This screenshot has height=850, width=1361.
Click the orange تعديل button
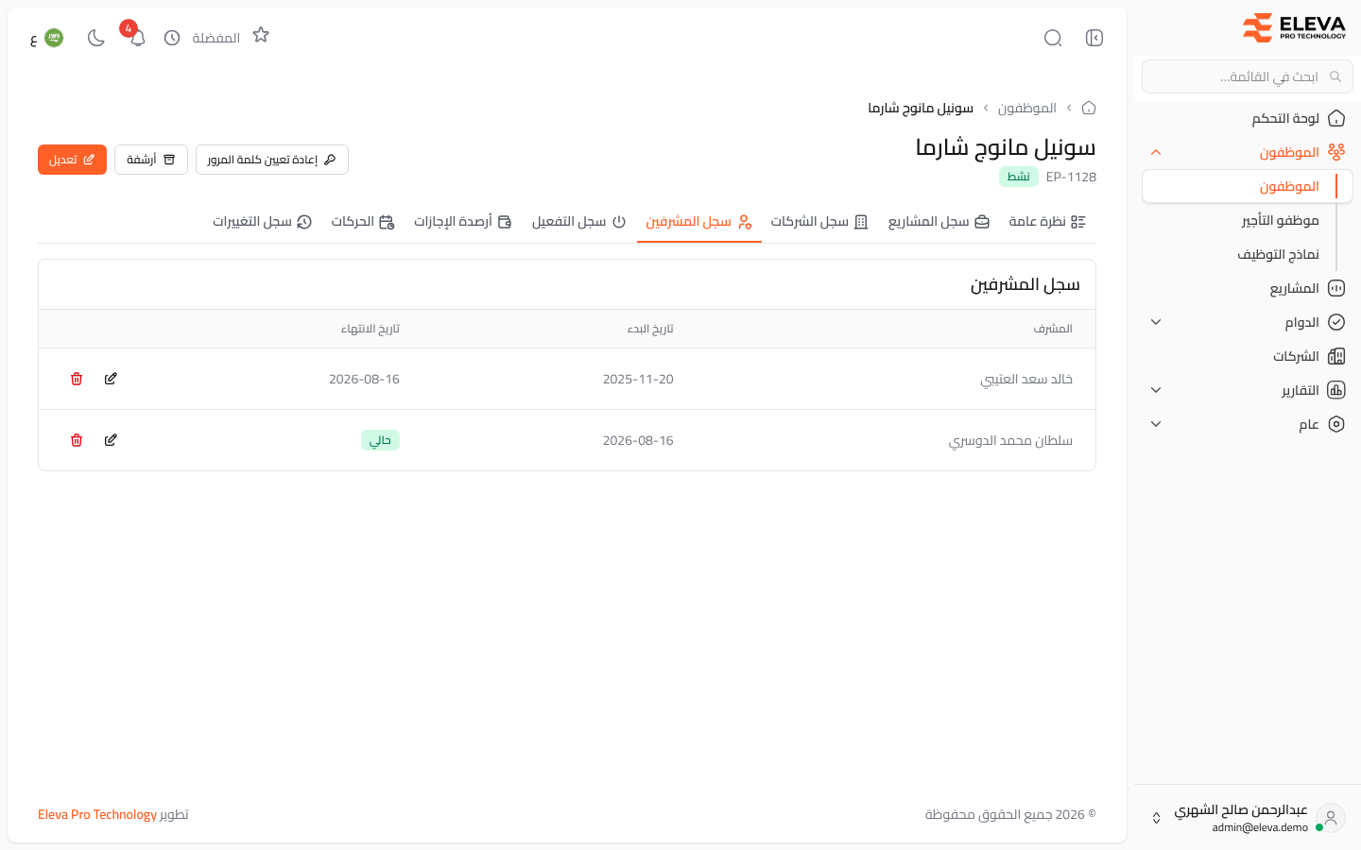pyautogui.click(x=72, y=160)
